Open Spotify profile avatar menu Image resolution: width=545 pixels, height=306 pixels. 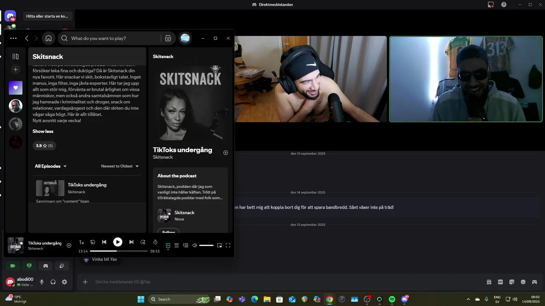185,38
